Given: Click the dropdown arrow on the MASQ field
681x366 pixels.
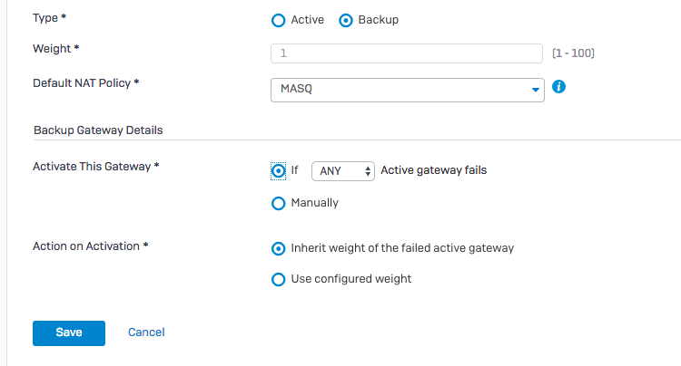Looking at the screenshot, I should pyautogui.click(x=536, y=90).
